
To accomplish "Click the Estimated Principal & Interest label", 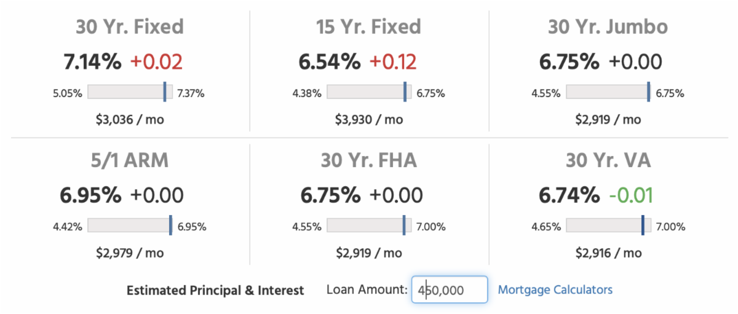I will tap(215, 291).
